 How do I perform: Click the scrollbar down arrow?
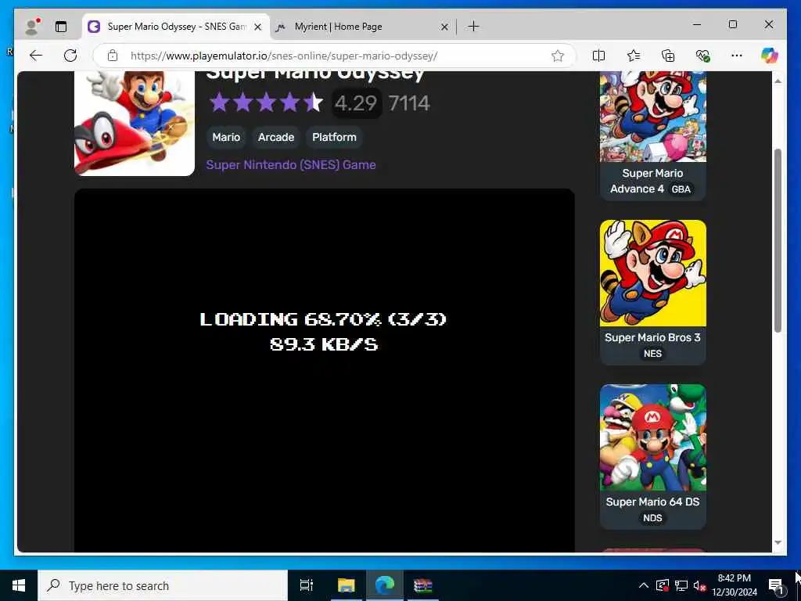point(778,542)
